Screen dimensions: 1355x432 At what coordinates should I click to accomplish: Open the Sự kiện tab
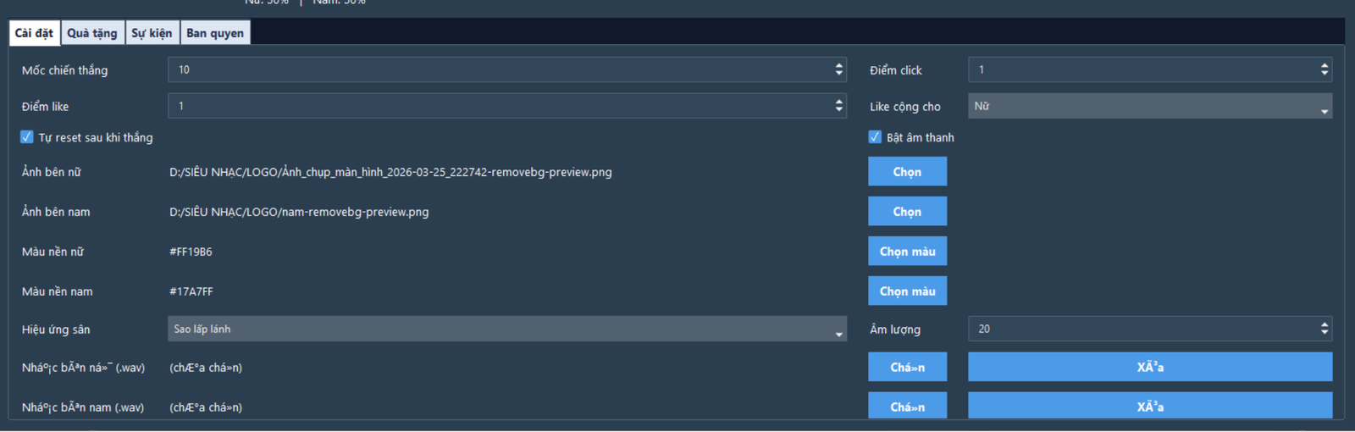coord(152,33)
